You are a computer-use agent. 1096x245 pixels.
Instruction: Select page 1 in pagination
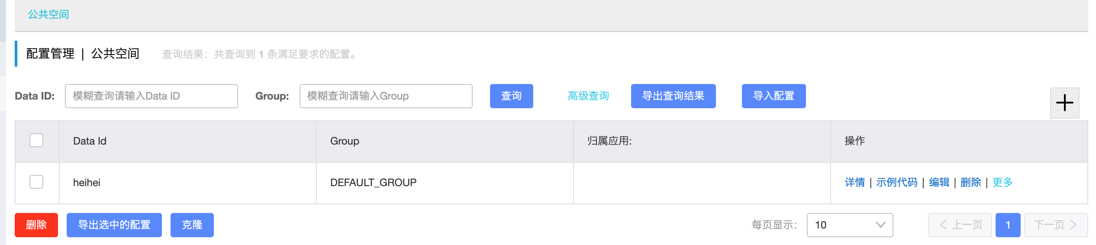(1008, 225)
